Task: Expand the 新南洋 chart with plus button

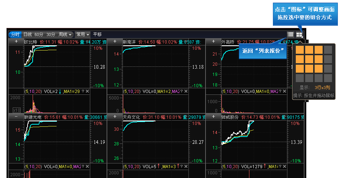Action: coord(115,41)
